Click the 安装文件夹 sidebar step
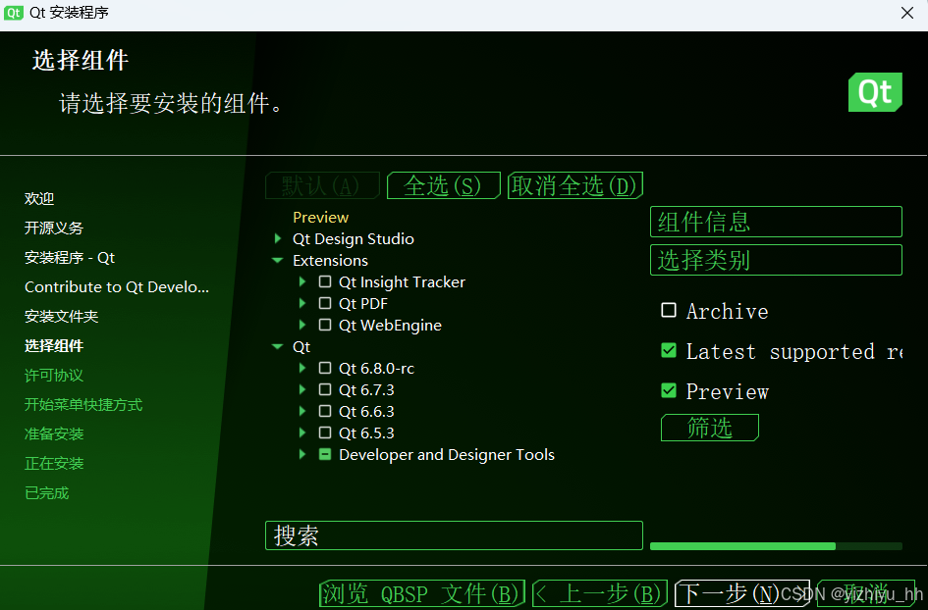This screenshot has height=610, width=928. 62,316
